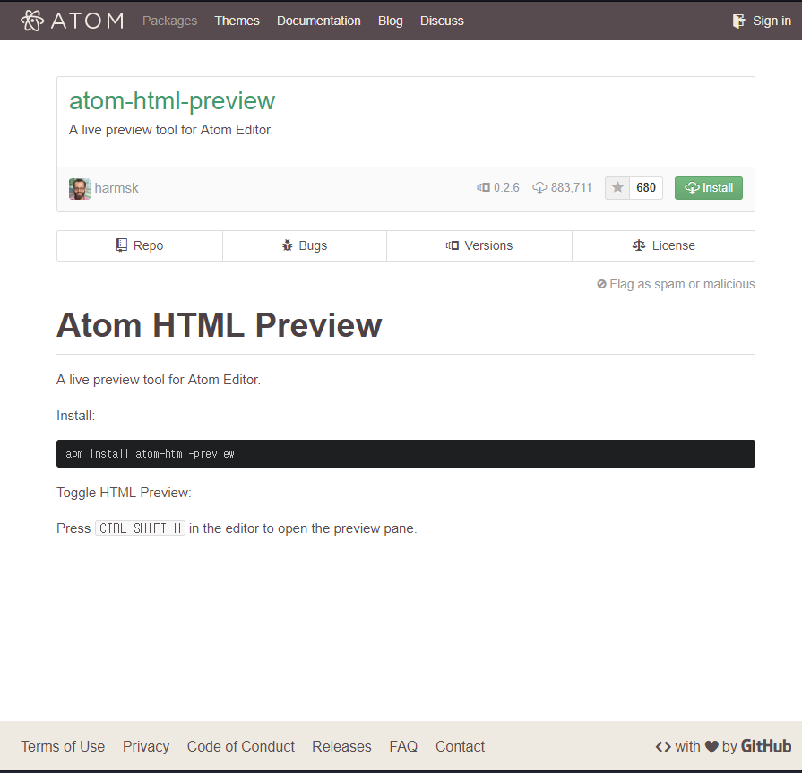Open the FAQ link
802x773 pixels.
[403, 746]
